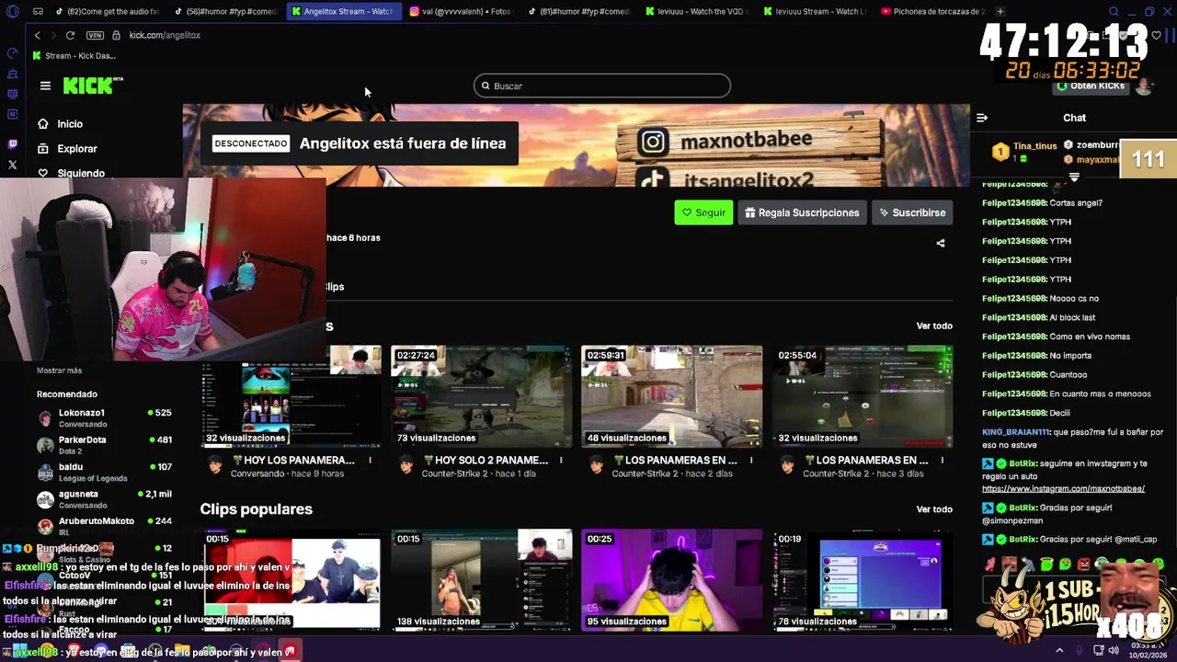This screenshot has height=662, width=1177.
Task: Click the Inicio home icon in the sidebar
Action: [43, 124]
